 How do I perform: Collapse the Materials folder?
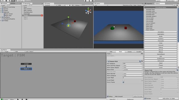1,12
